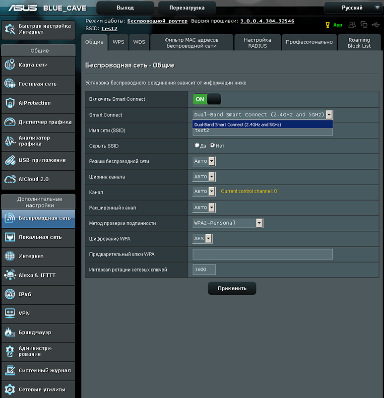The height and width of the screenshot is (398, 384).
Task: Click the Системный журнал menu label
Action: [45, 371]
